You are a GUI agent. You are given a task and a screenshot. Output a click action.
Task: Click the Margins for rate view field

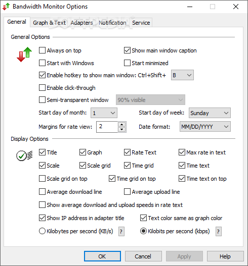107,127
